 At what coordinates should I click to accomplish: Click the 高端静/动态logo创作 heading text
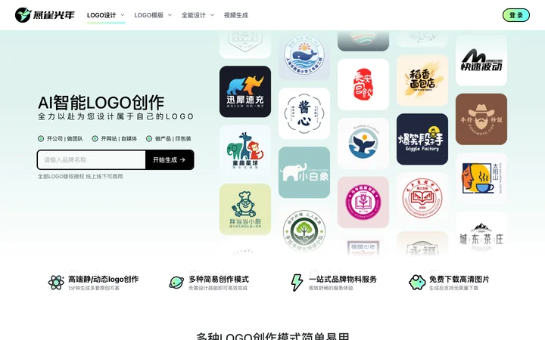103,280
